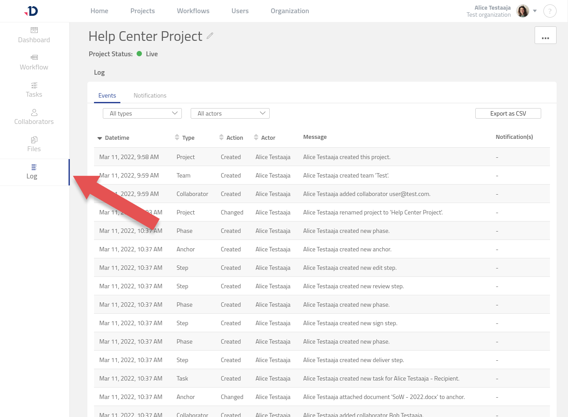The width and height of the screenshot is (568, 417).
Task: Open Collaborators from the sidebar
Action: tap(34, 113)
